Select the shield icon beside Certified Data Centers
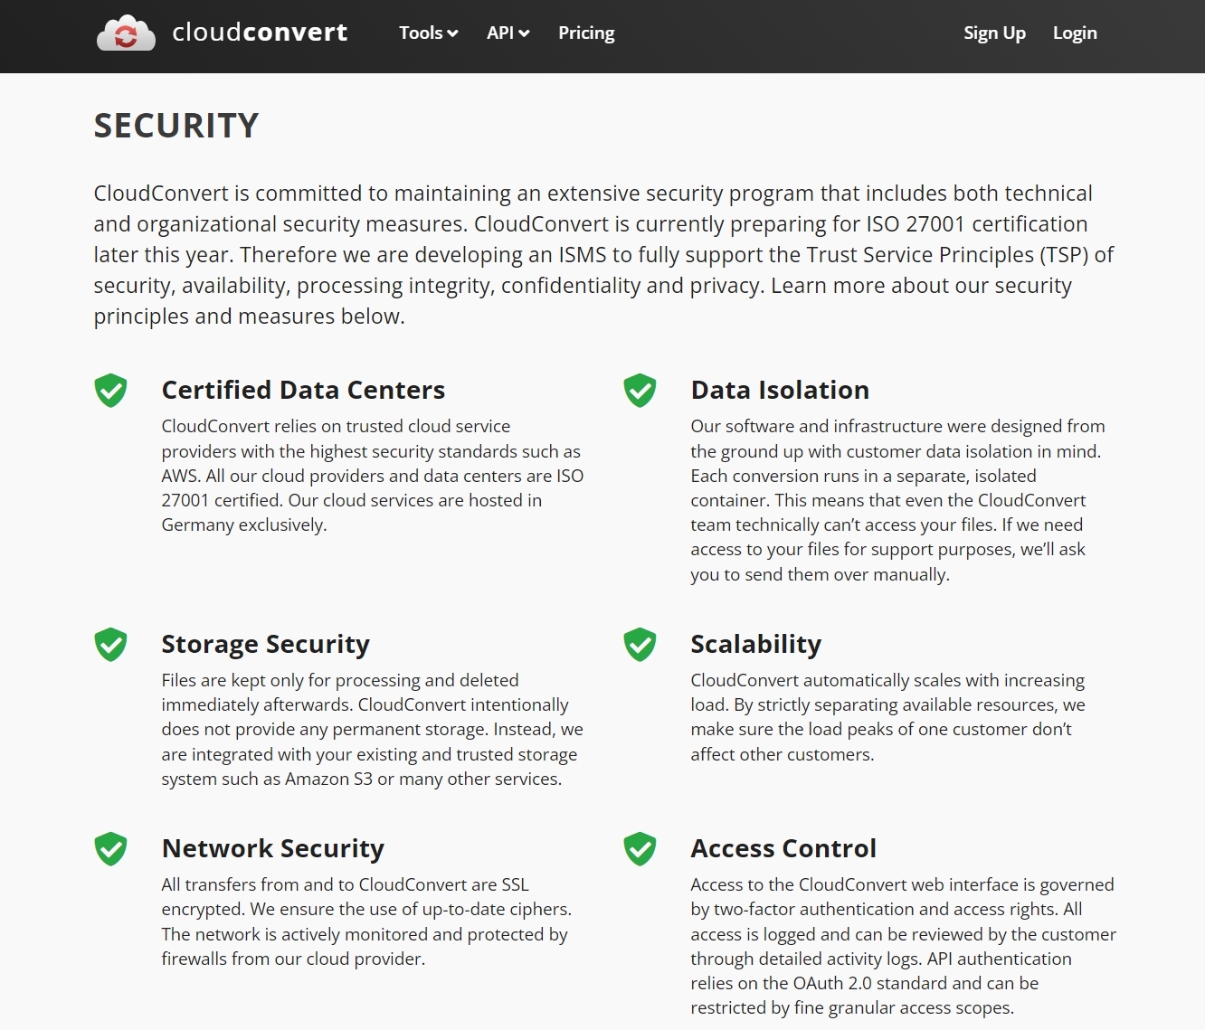 [x=110, y=391]
